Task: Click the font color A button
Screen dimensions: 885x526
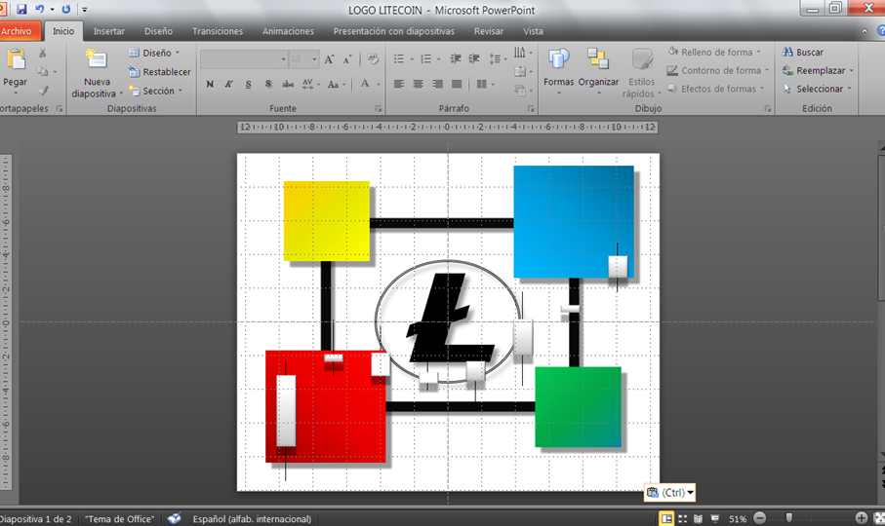Action: pos(365,84)
